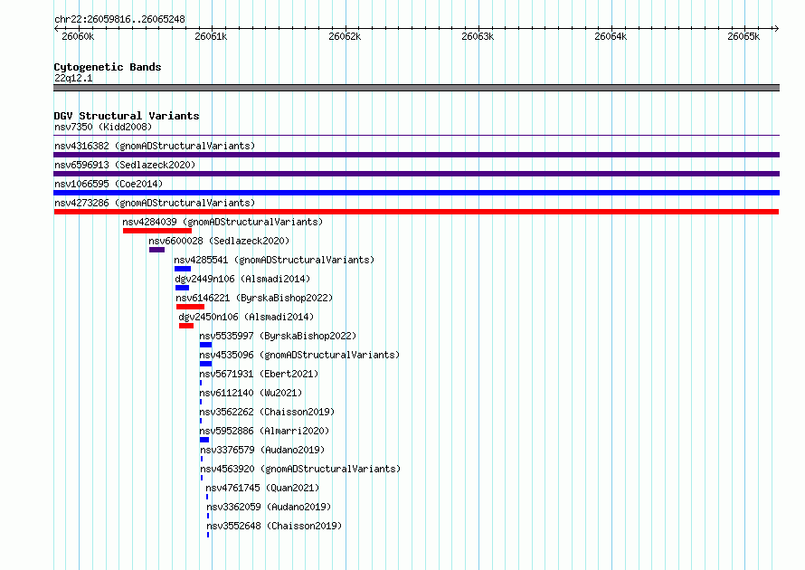Image resolution: width=805 pixels, height=570 pixels.
Task: Open variant nsv6146221 (ByrskaBishop2022) label
Action: pyautogui.click(x=254, y=298)
